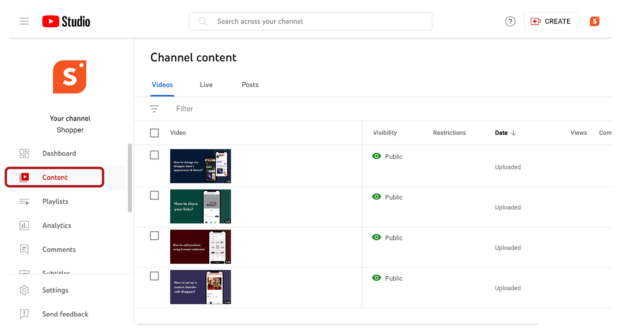
Task: Click the Dashboard grid icon
Action: pyautogui.click(x=24, y=153)
